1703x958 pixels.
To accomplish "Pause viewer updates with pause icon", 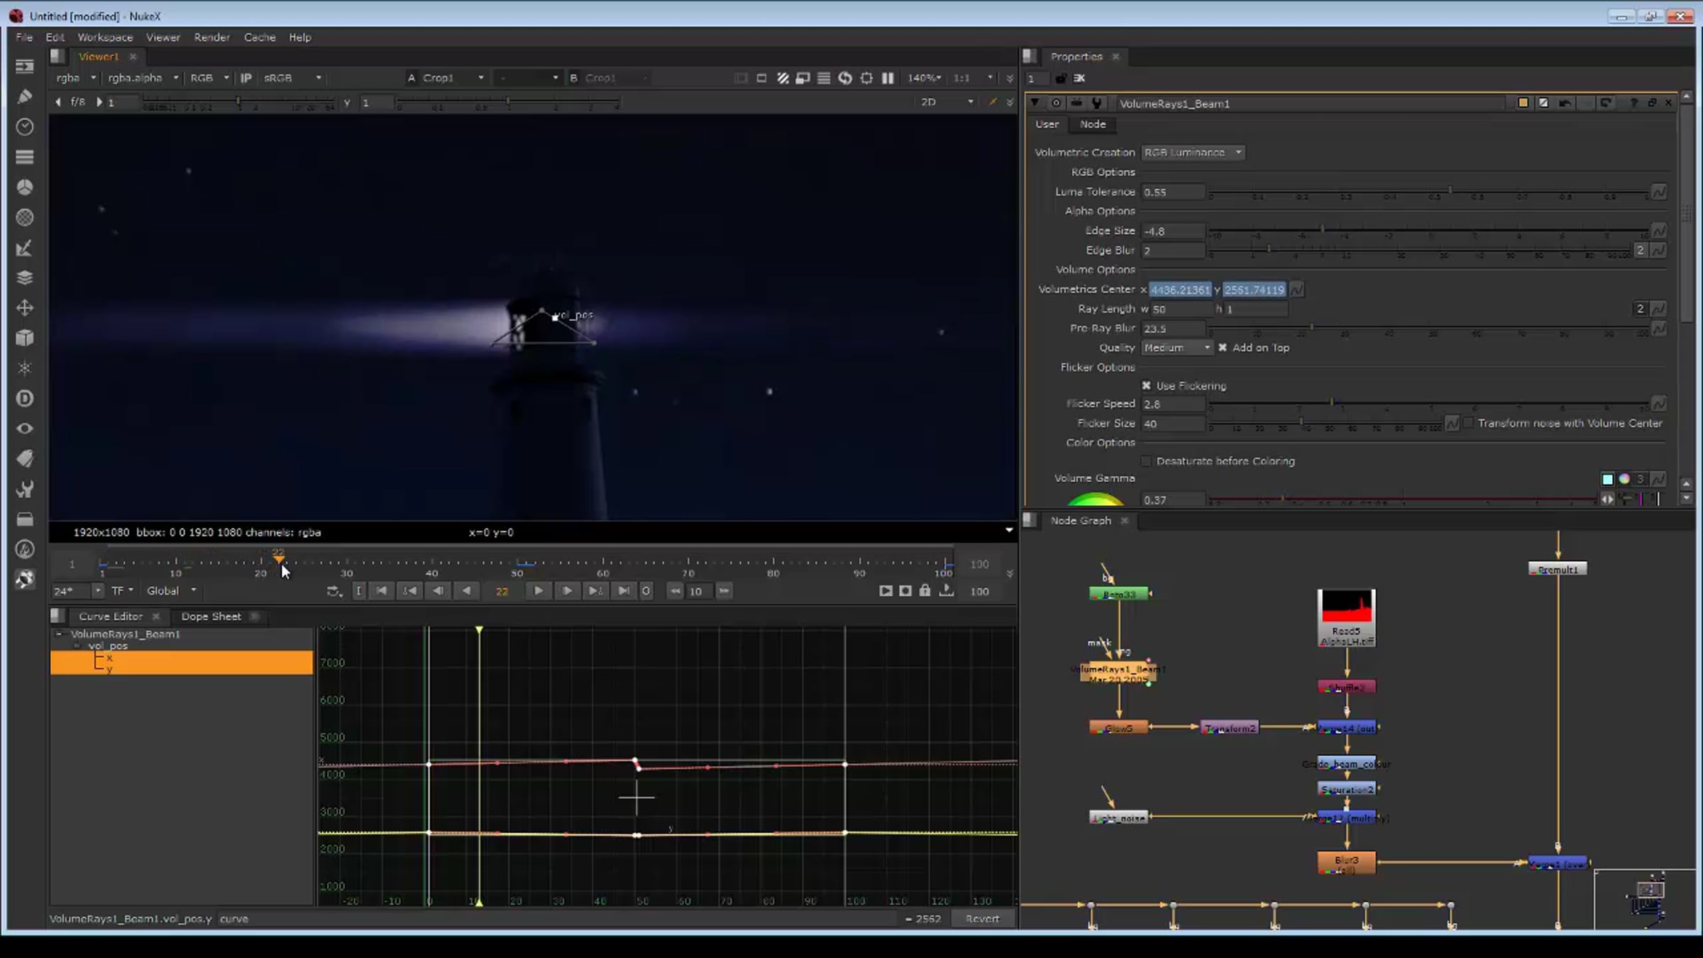I will pos(888,78).
